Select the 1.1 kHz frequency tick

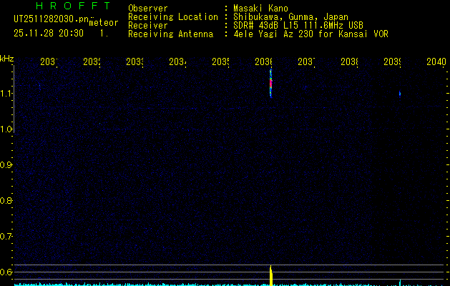pyautogui.click(x=6, y=94)
